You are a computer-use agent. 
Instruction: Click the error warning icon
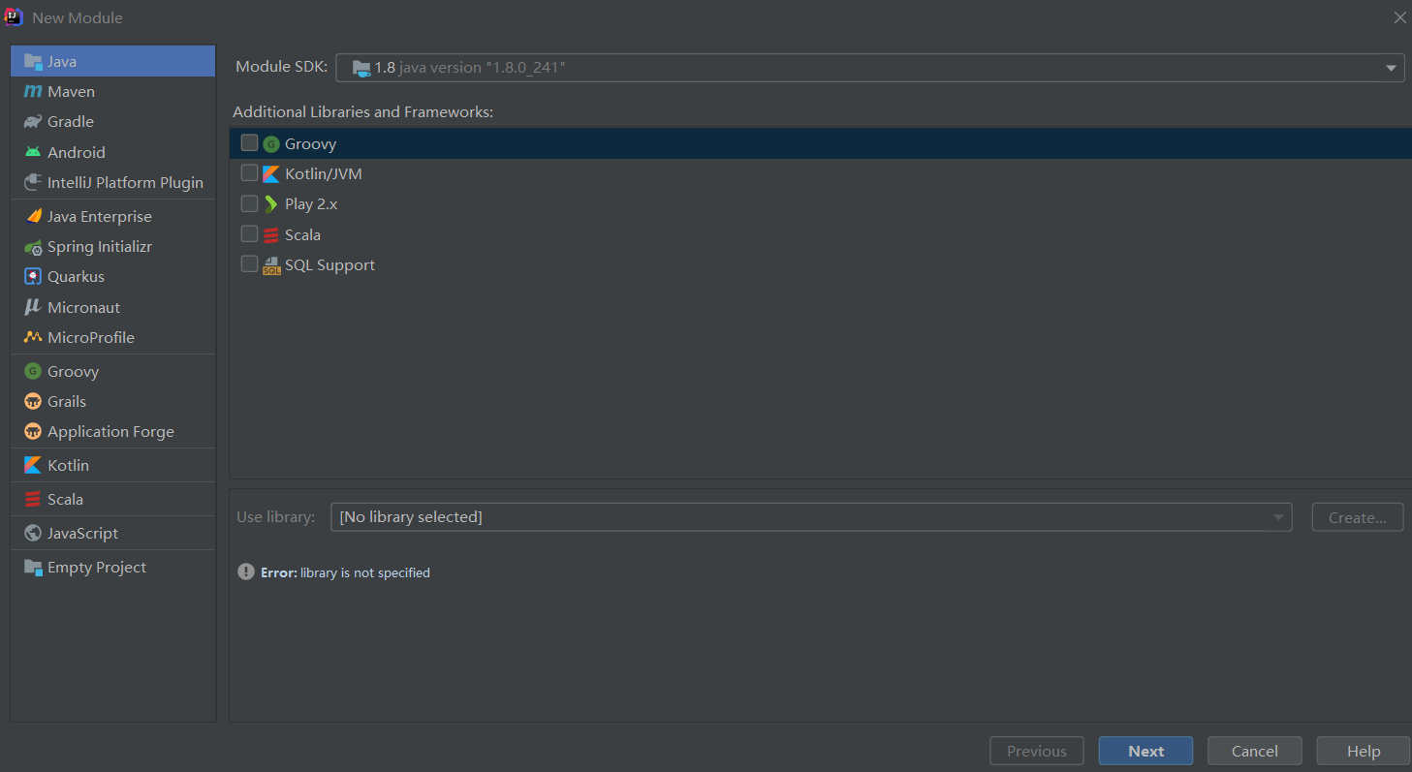[246, 571]
